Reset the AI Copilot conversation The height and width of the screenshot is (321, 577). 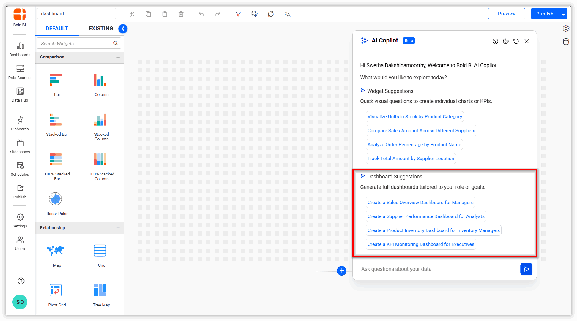(516, 41)
